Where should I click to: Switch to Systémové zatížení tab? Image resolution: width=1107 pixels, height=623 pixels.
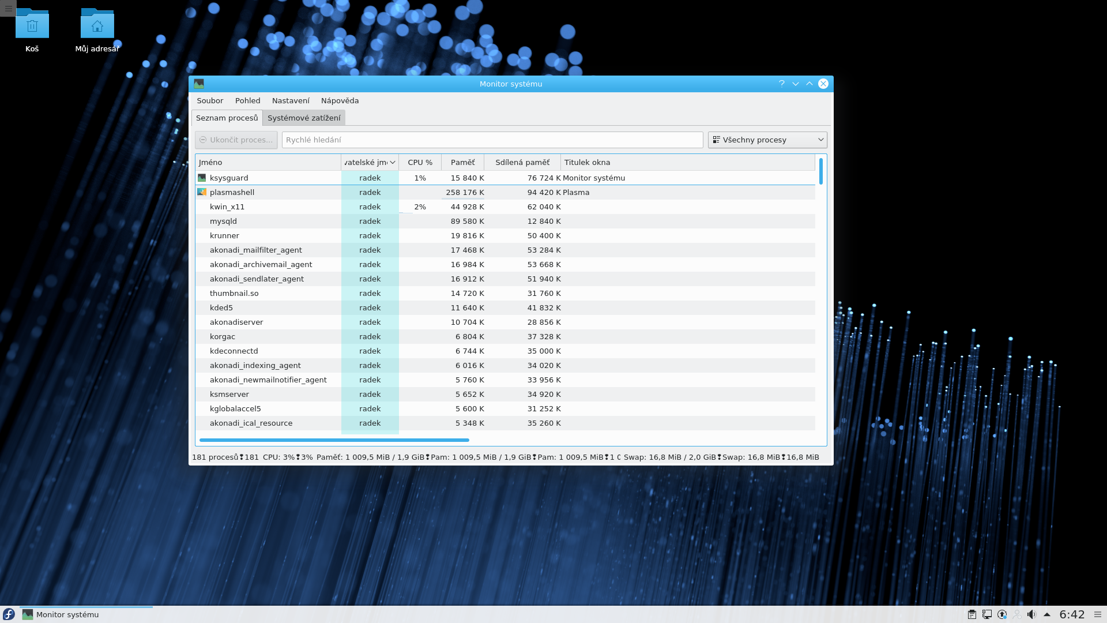pos(304,118)
